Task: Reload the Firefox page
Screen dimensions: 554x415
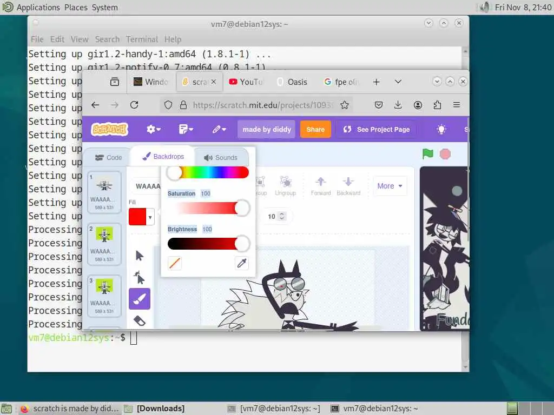Action: [134, 105]
